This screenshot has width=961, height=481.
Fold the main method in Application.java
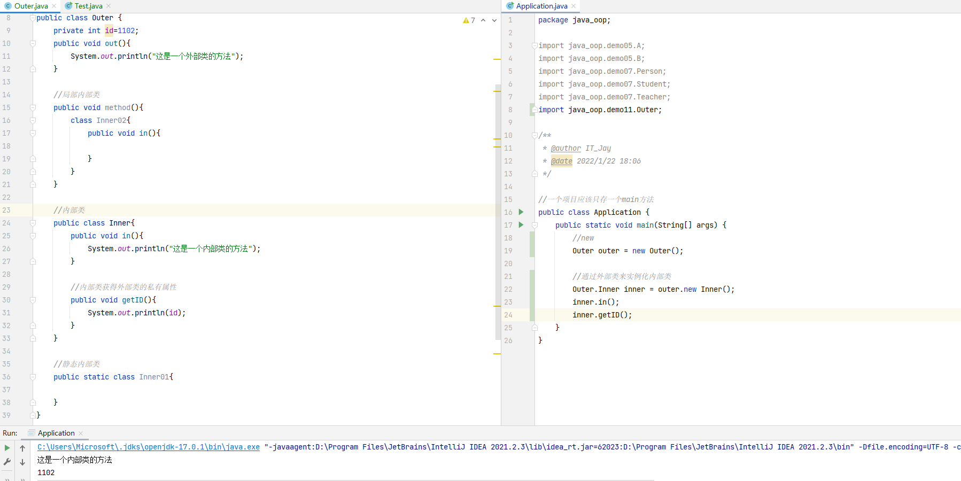pos(534,225)
